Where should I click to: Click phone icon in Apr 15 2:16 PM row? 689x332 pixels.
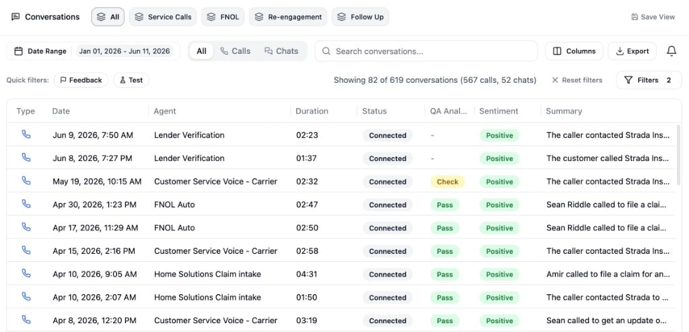point(26,251)
